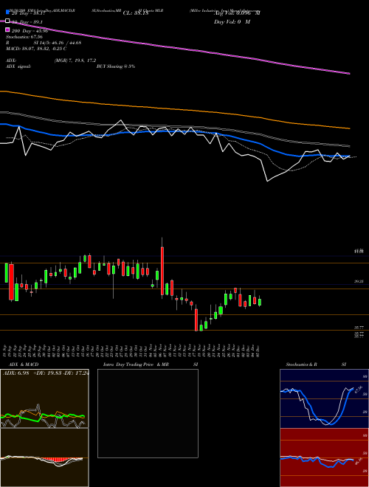Viewport: 369px width, 487px height.
Task: Click the white 50 Day legend swatch
Action: pyautogui.click(x=8, y=21)
